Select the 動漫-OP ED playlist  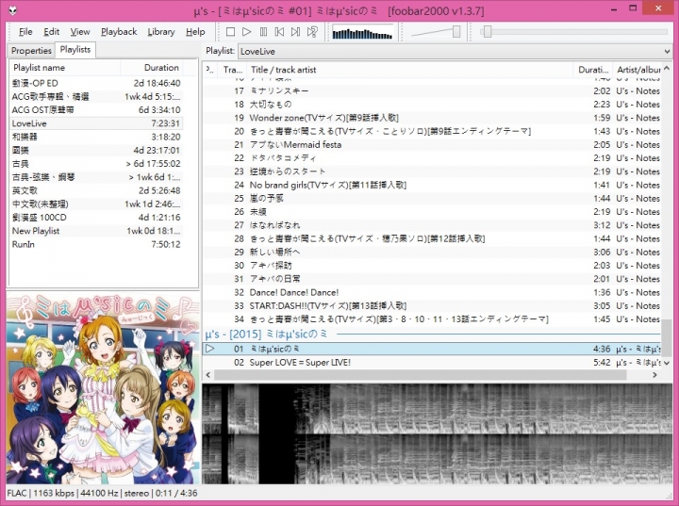click(96, 83)
